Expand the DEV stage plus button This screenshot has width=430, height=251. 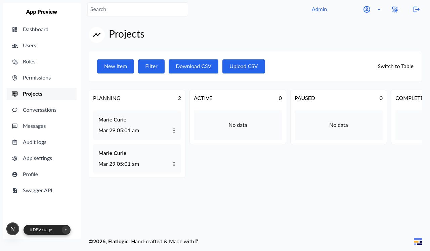(x=66, y=230)
